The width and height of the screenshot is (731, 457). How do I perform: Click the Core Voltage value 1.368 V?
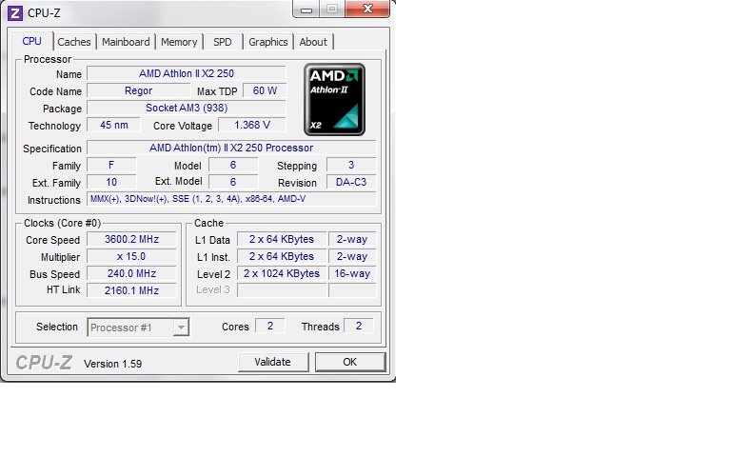pos(252,125)
